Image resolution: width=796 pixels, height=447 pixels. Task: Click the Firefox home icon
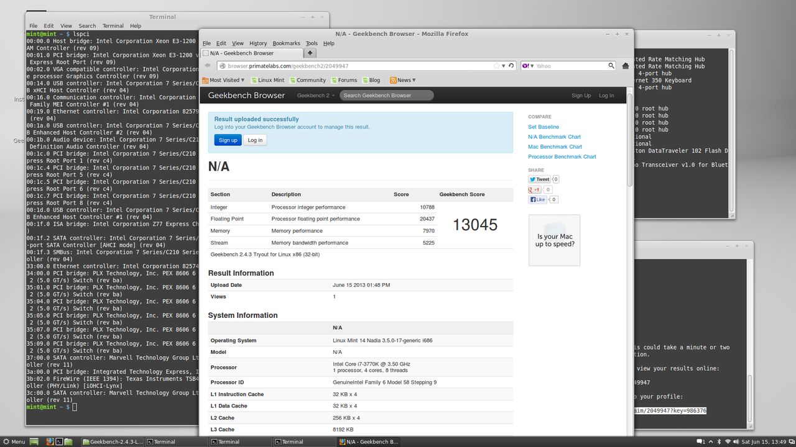626,65
